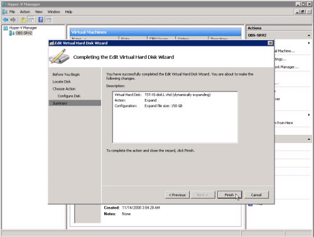Go to Before You Begin step
314x237 pixels.
tap(66, 75)
